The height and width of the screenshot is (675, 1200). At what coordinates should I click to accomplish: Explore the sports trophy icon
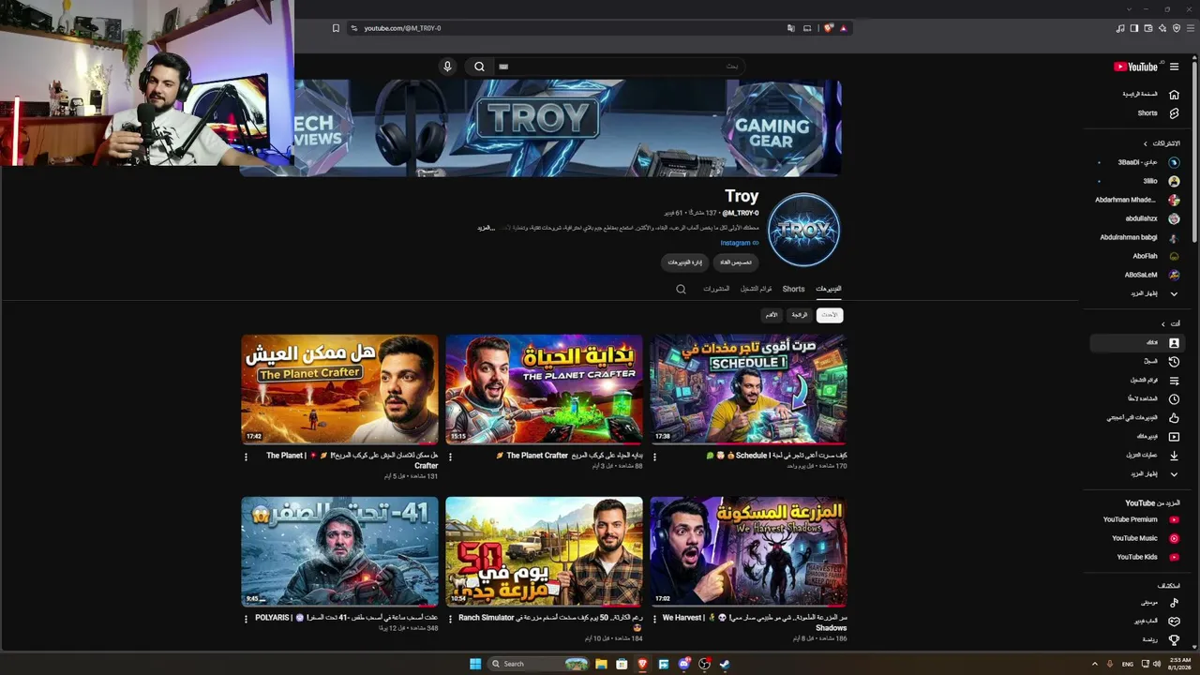pos(1174,640)
